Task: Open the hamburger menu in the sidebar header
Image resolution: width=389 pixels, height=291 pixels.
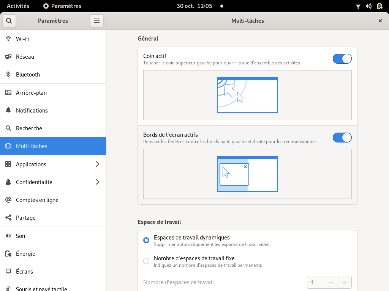Action: pyautogui.click(x=97, y=21)
